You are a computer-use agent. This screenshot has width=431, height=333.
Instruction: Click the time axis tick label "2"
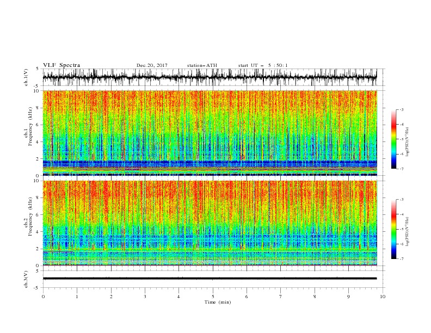111,297
